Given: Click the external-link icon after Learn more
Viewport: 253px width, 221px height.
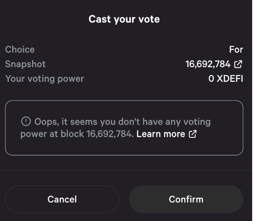Looking at the screenshot, I should tap(193, 134).
